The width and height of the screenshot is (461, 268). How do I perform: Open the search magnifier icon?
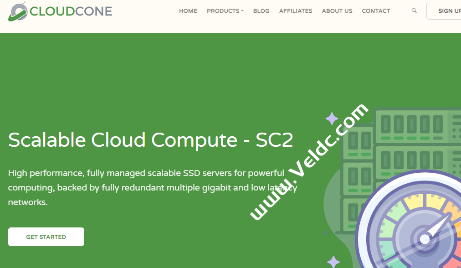414,10
